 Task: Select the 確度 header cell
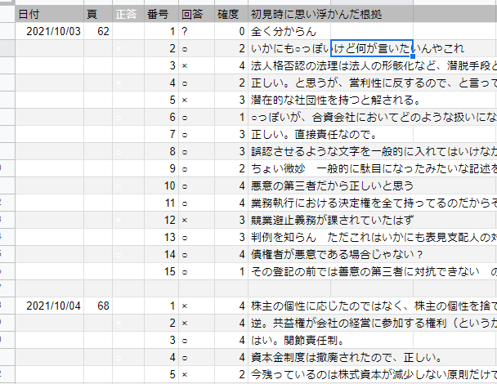coord(231,14)
